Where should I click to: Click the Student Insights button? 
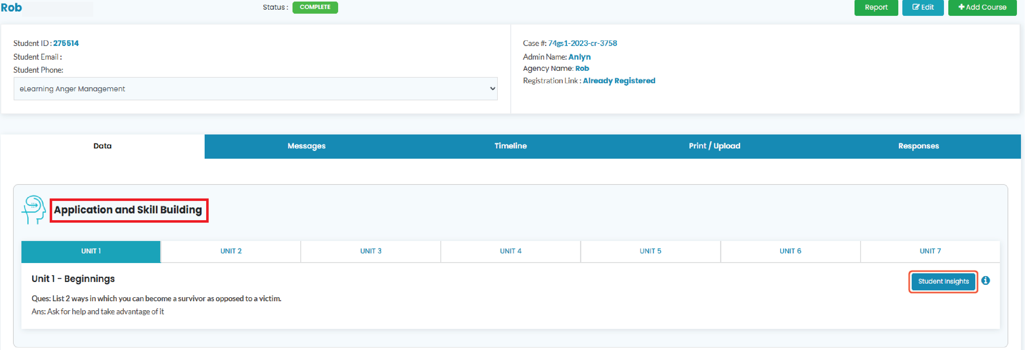pos(943,281)
